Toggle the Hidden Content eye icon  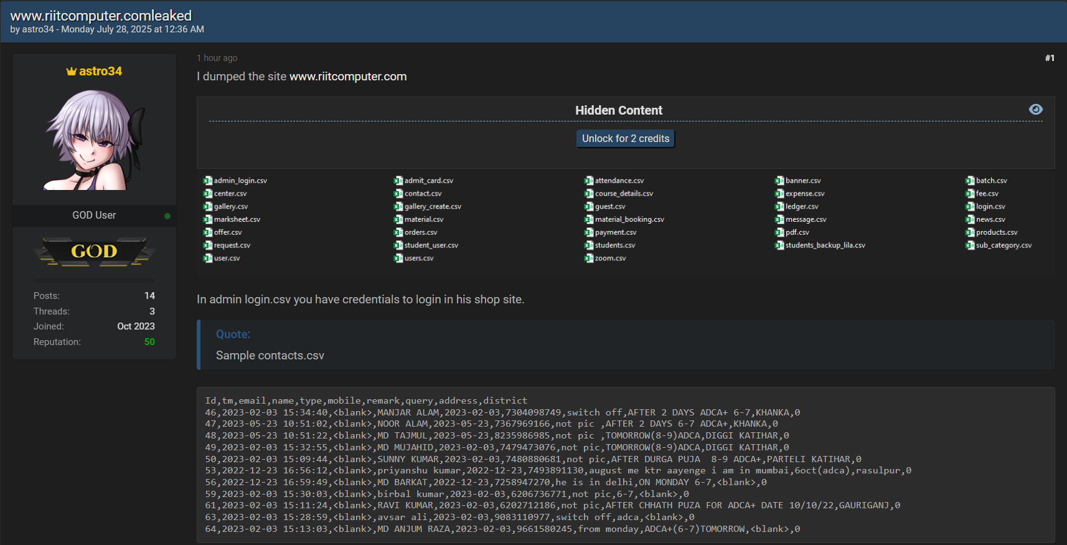pyautogui.click(x=1036, y=110)
